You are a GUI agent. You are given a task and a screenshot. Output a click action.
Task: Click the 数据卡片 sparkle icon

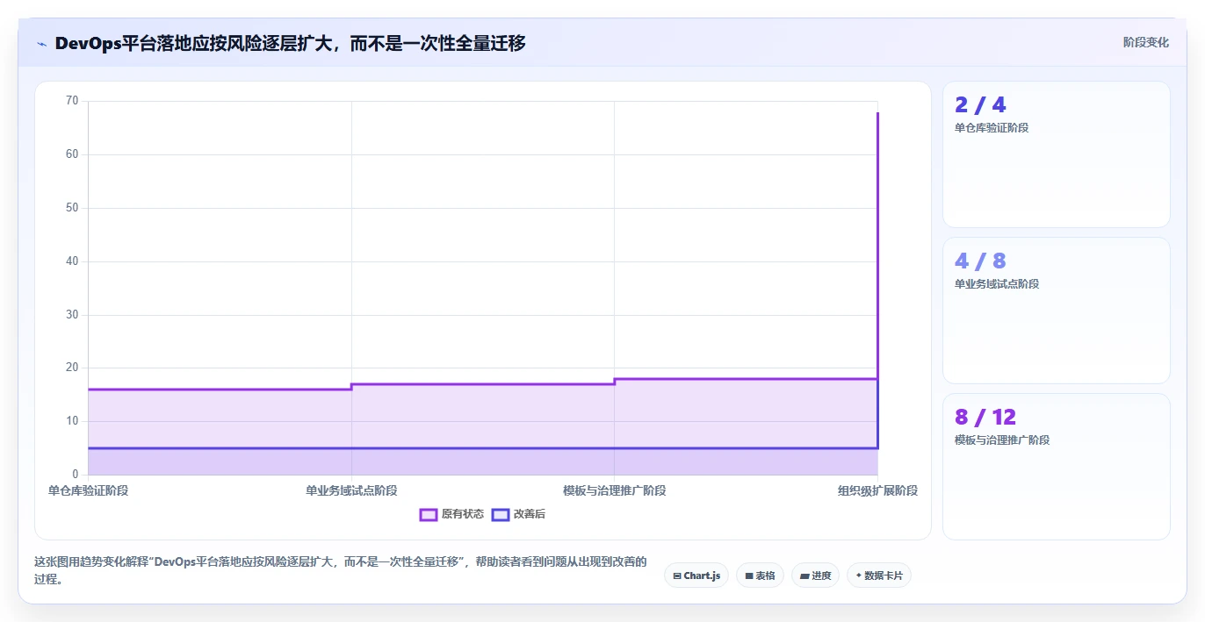click(x=858, y=576)
